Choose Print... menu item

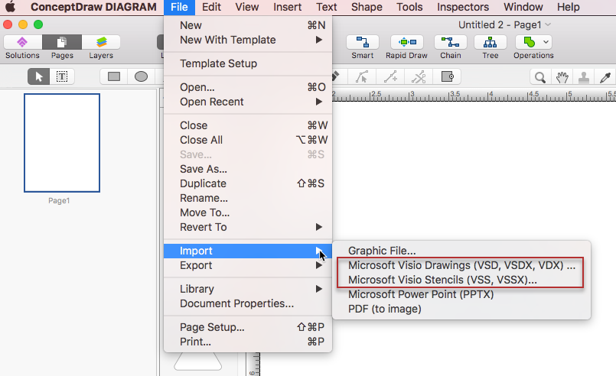click(248, 342)
